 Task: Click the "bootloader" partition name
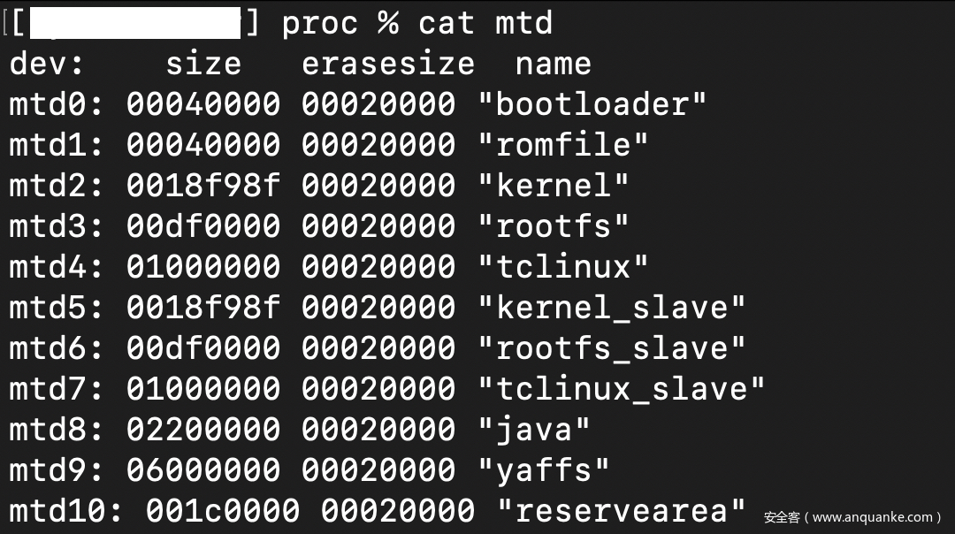coord(592,104)
